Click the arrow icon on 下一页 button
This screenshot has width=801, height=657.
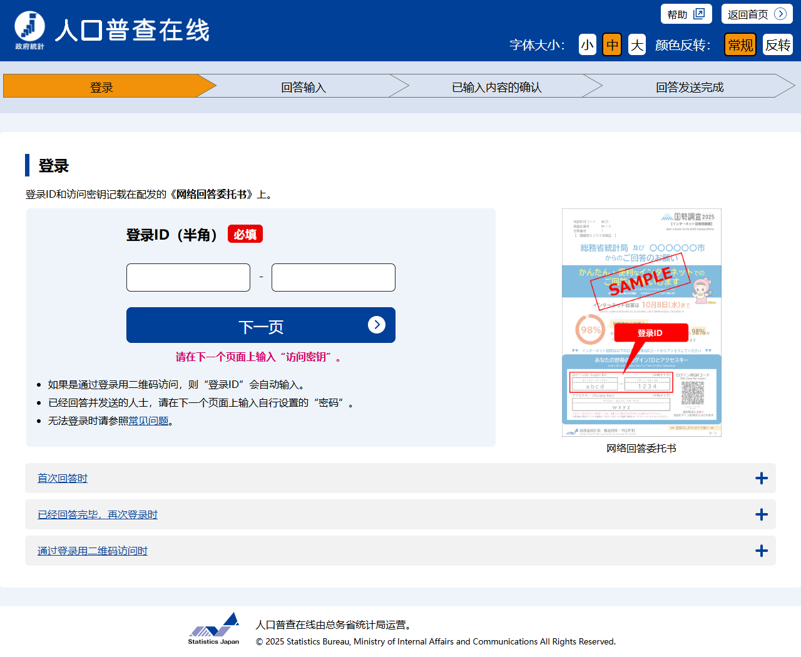click(x=376, y=324)
